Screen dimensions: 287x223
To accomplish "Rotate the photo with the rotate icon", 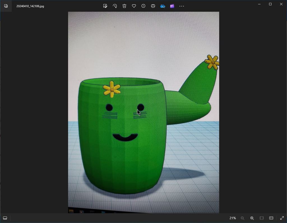I will point(115,6).
